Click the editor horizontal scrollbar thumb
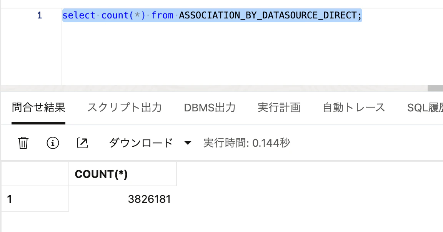443x232 pixels. (435, 88)
